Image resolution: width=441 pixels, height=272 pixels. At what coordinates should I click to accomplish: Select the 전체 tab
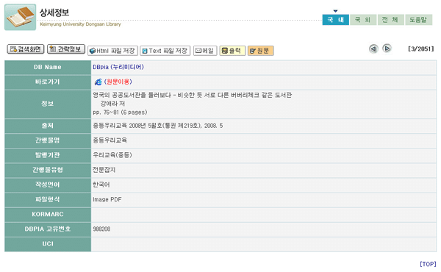coord(391,20)
